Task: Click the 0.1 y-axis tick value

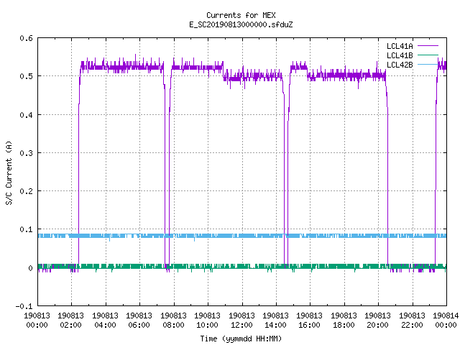Action: click(26, 229)
